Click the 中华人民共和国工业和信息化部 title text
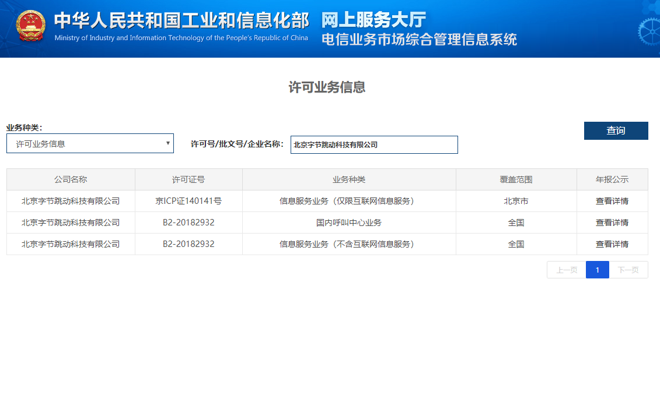Screen dimensions: 660x399 (x=181, y=21)
